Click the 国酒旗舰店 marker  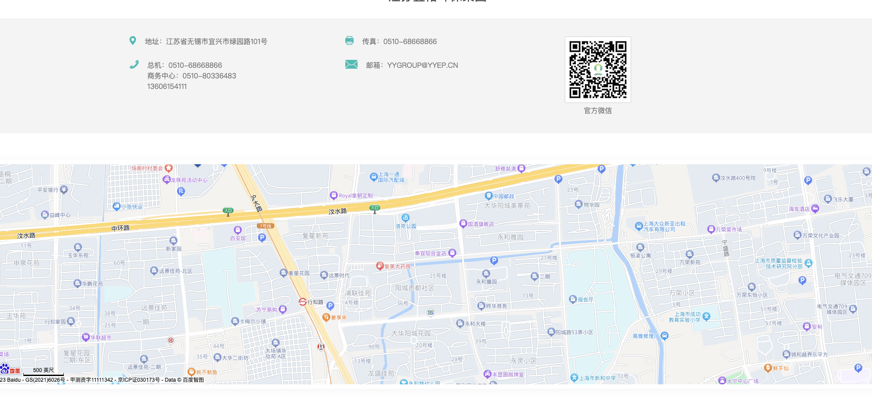click(x=463, y=224)
